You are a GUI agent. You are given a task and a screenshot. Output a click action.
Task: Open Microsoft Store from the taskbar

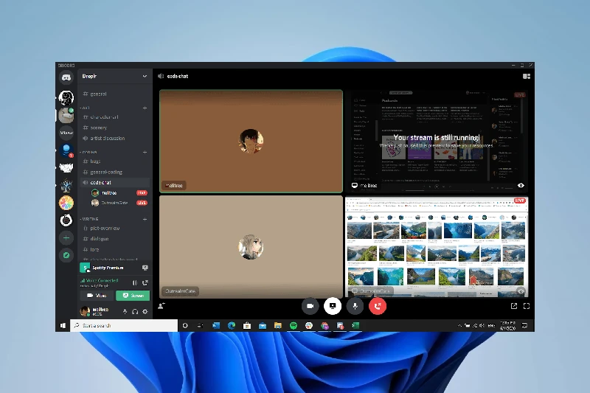(x=247, y=326)
